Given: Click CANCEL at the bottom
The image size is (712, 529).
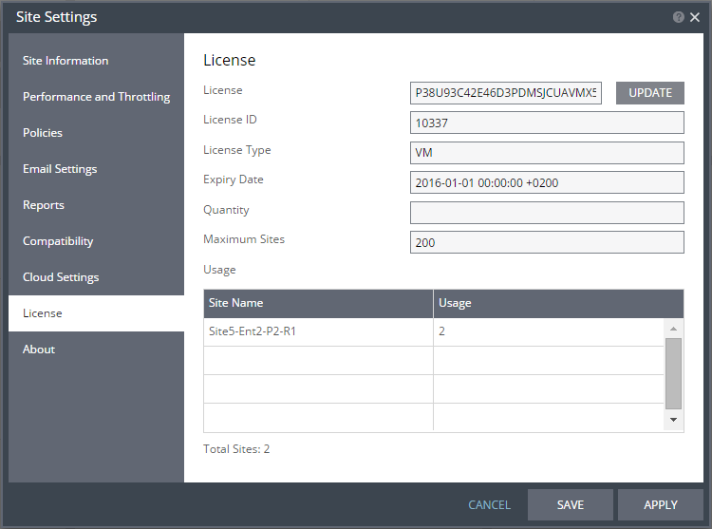Looking at the screenshot, I should coord(489,505).
